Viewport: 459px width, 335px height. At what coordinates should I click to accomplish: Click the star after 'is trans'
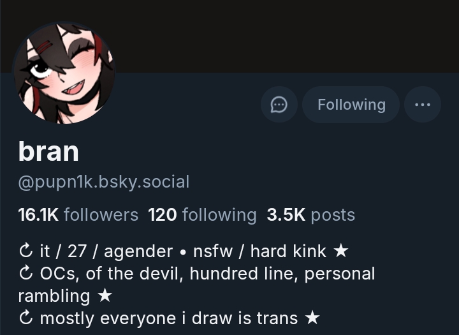pyautogui.click(x=312, y=318)
